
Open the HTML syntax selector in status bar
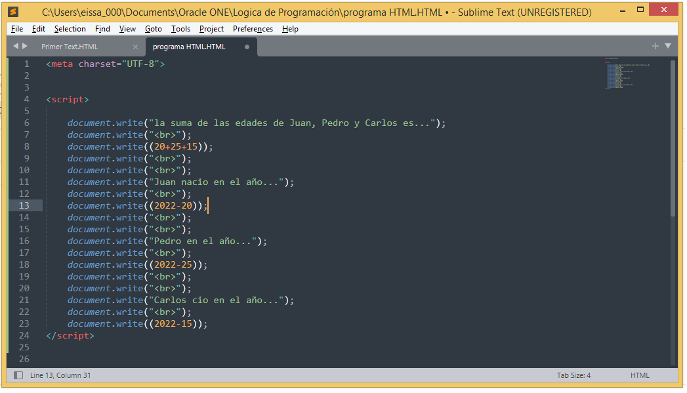tap(640, 375)
